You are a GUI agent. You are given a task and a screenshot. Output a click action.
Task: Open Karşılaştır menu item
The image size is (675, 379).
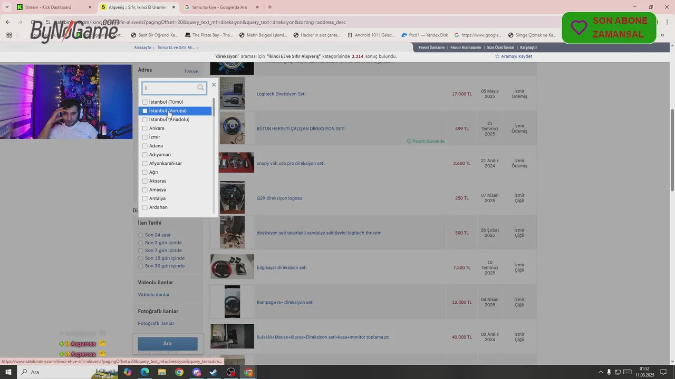pyautogui.click(x=528, y=47)
